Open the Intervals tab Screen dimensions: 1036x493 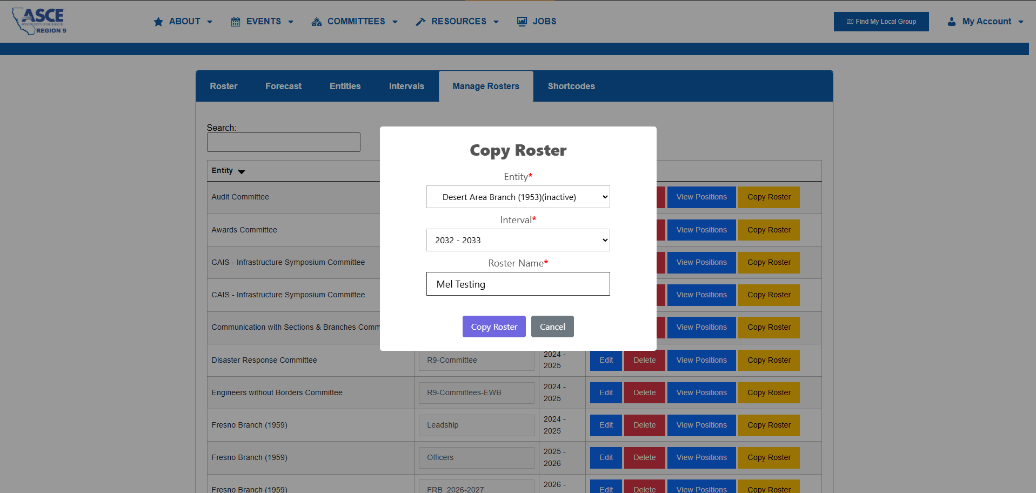(407, 86)
